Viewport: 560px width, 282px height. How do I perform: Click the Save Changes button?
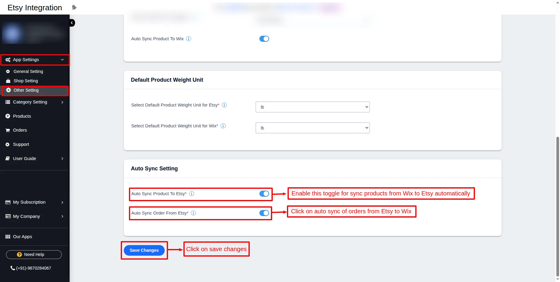(x=144, y=250)
